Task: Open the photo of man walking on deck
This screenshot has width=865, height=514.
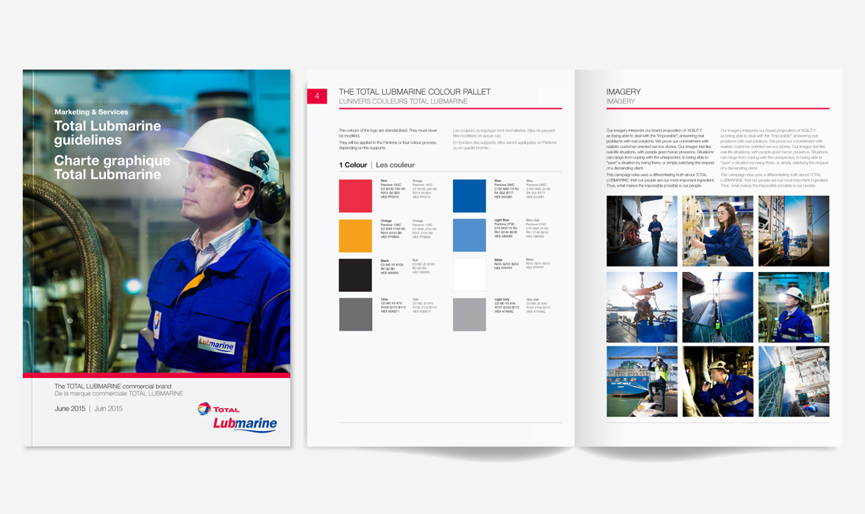Action: (641, 231)
